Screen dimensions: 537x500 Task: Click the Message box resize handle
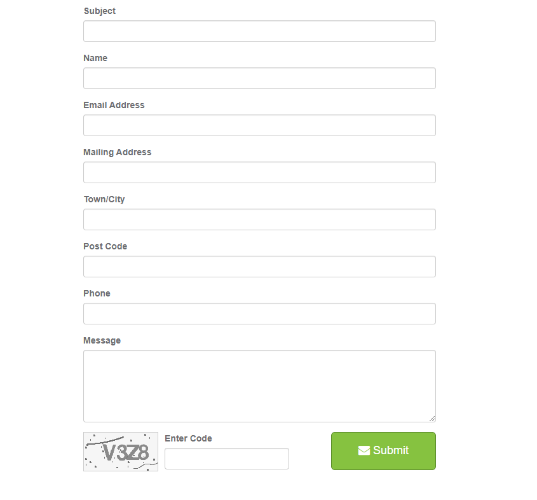pyautogui.click(x=432, y=418)
